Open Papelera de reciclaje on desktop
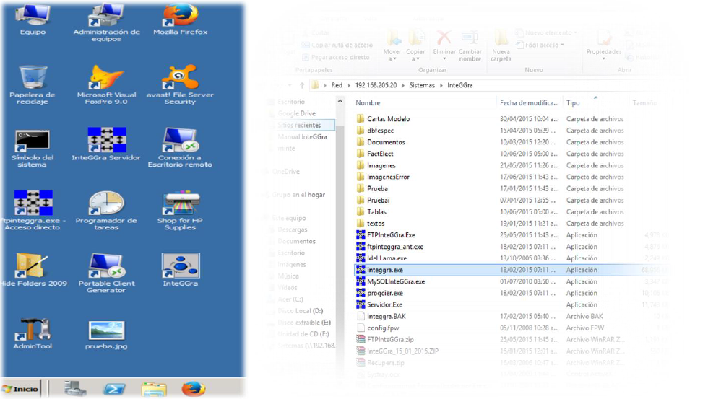The image size is (708, 399). [33, 78]
